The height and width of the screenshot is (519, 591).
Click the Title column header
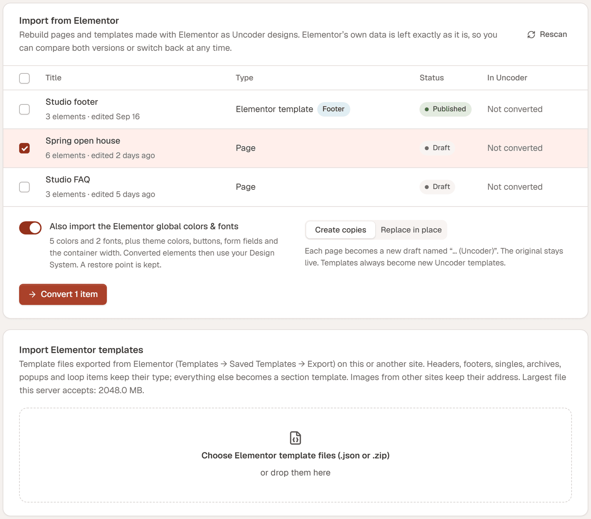[x=53, y=78]
